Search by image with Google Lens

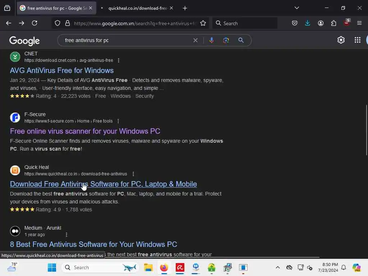tap(226, 40)
